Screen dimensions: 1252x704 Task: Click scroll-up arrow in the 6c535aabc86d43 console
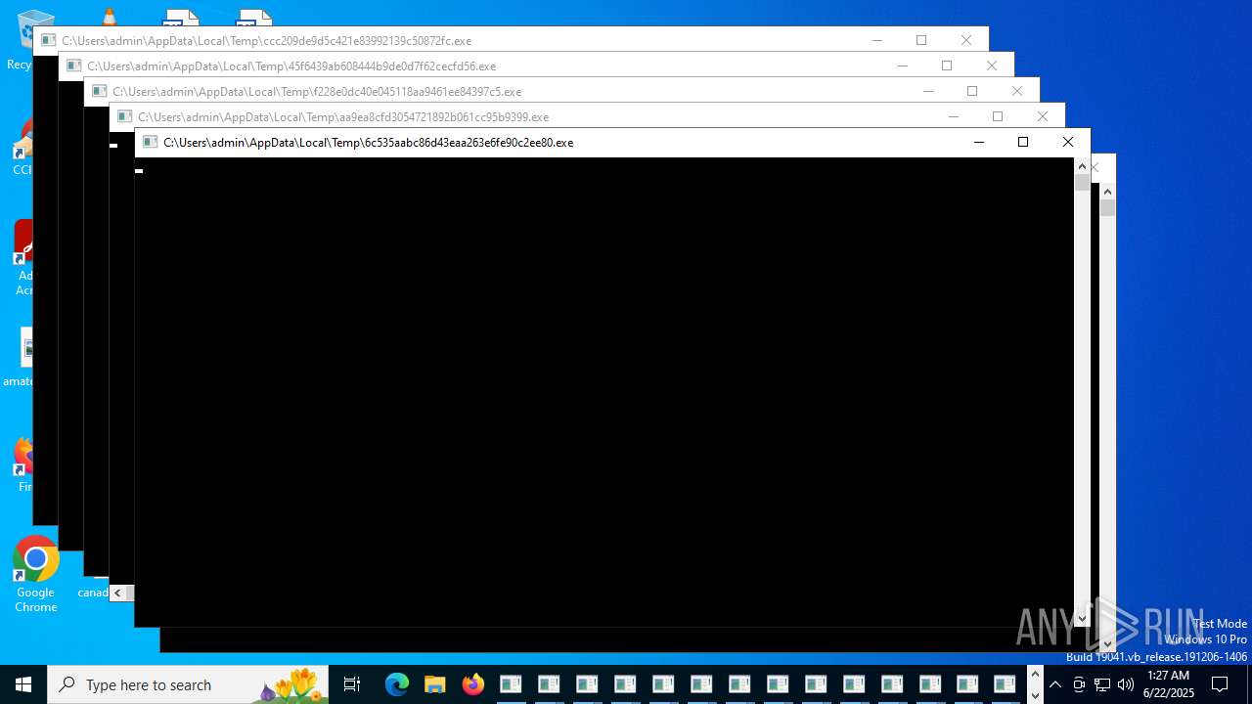click(1082, 165)
